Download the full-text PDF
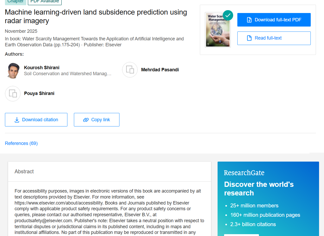 click(x=274, y=20)
